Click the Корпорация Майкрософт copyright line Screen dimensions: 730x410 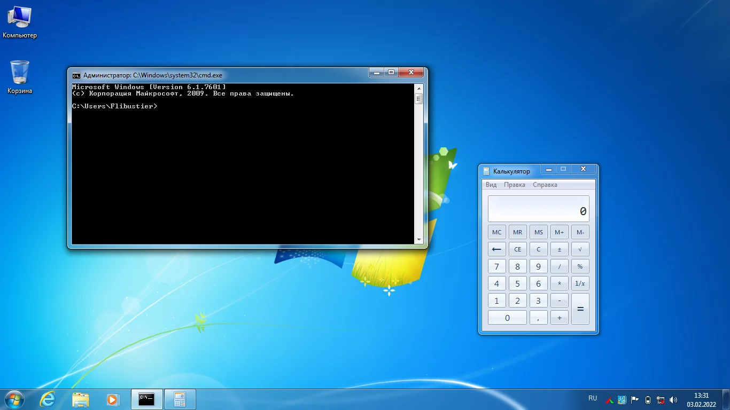click(183, 93)
